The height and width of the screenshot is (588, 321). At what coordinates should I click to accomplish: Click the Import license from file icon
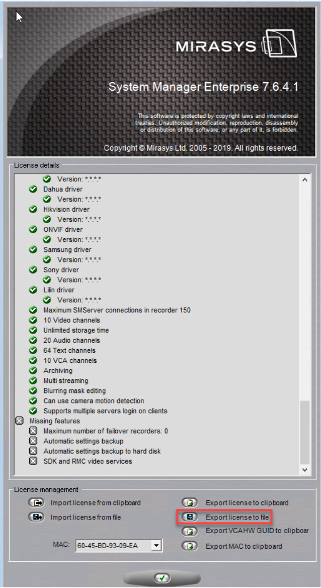coord(37,517)
